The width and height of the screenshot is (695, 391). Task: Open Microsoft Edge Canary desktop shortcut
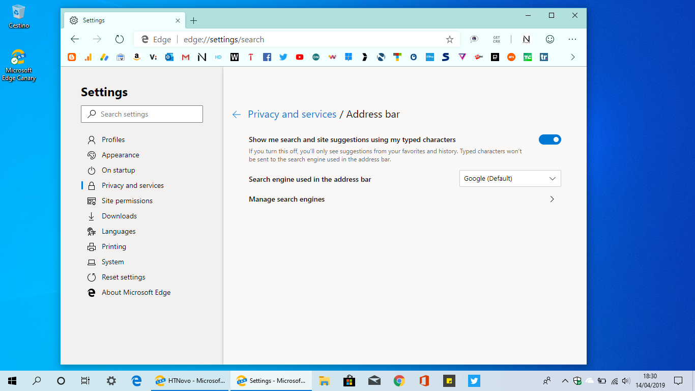pos(19,65)
